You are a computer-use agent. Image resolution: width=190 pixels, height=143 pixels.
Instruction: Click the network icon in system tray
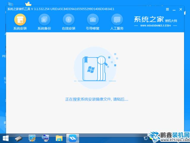coord(146,138)
